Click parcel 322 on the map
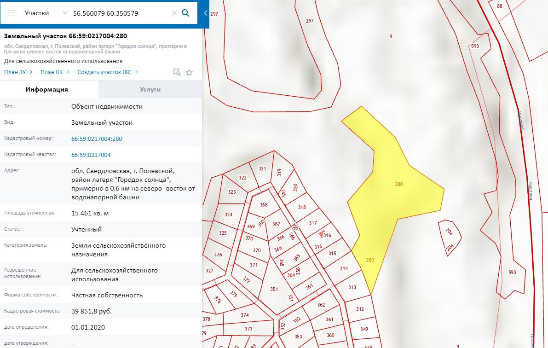Viewport: 548px width, 348px height. 242,177
